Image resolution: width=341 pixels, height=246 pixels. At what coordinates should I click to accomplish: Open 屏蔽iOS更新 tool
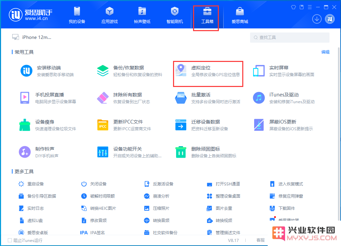(284, 125)
